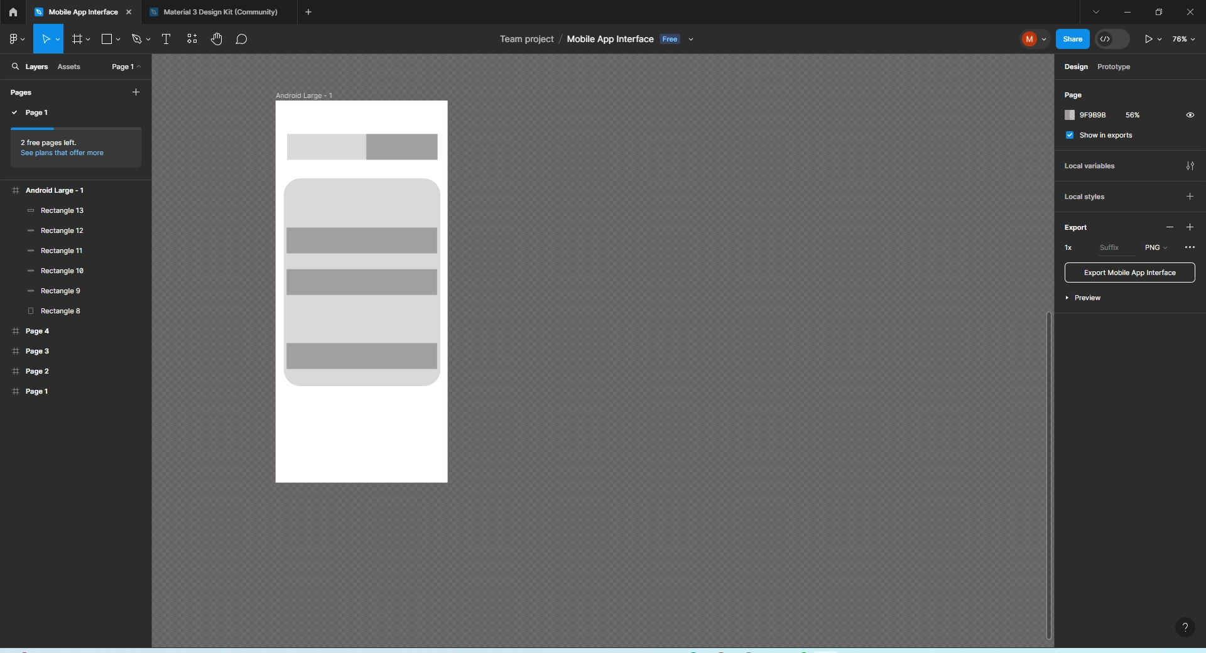Toggle page background visibility eye
Image resolution: width=1206 pixels, height=653 pixels.
(1190, 115)
